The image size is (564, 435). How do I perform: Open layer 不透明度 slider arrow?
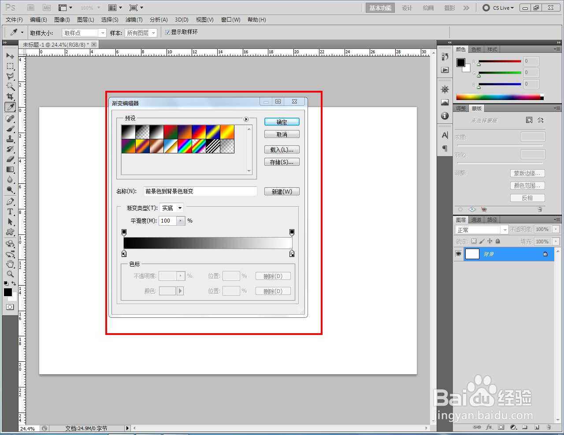556,229
